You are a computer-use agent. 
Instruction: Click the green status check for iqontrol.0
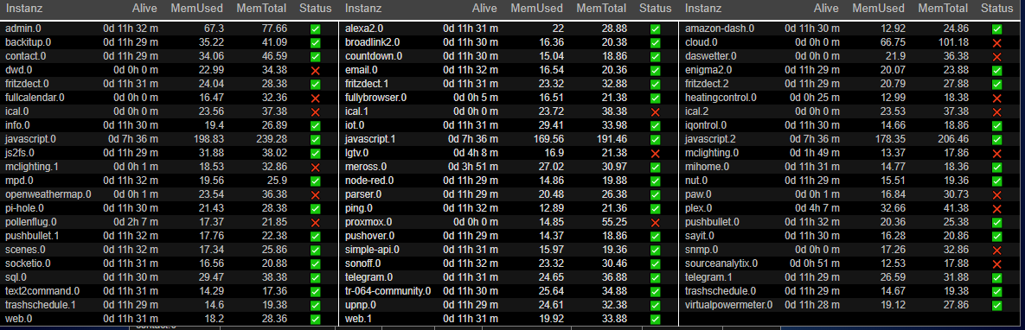pyautogui.click(x=997, y=125)
